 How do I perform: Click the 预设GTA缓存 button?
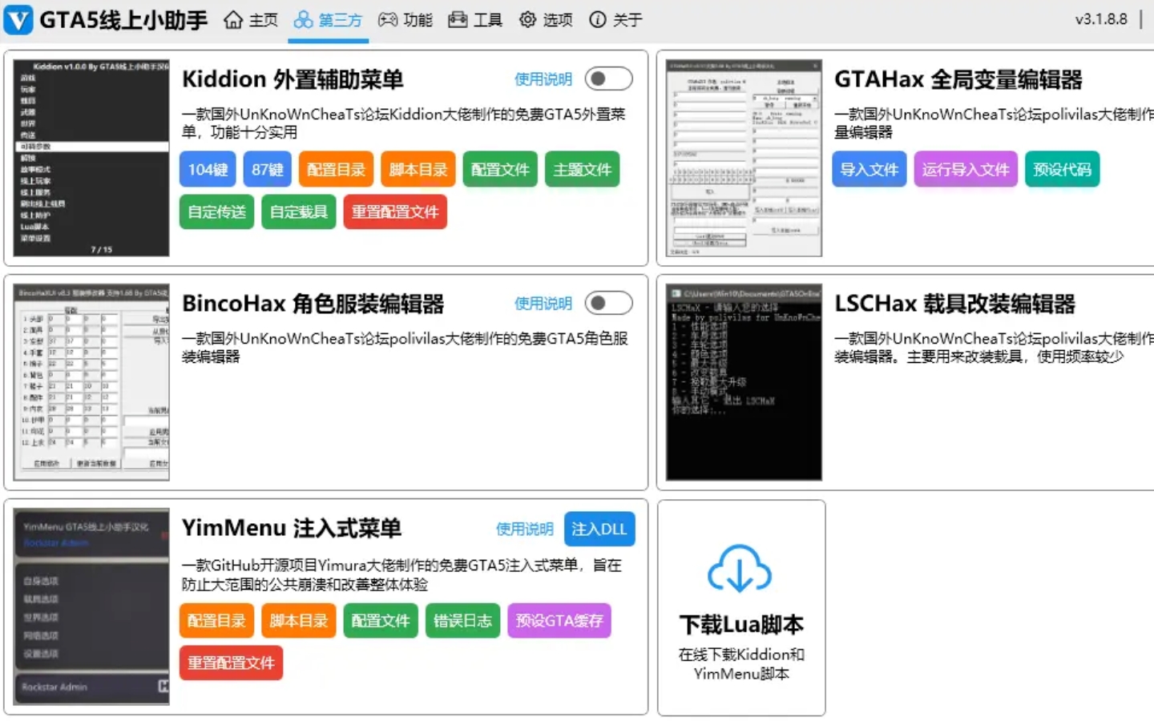559,620
